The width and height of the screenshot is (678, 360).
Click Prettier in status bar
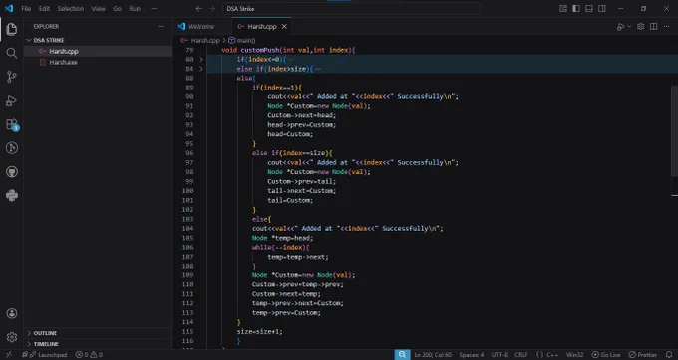(x=642, y=355)
